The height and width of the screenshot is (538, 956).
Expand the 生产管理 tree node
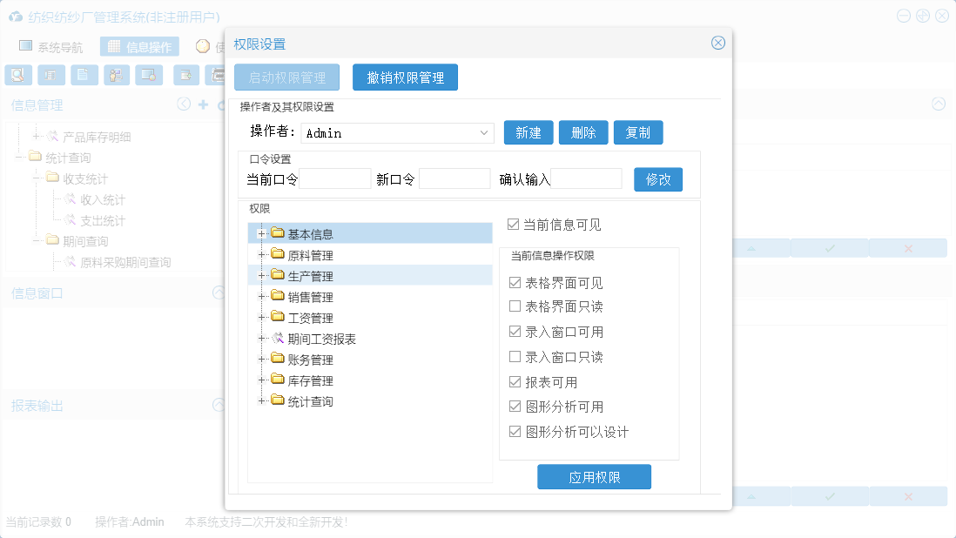click(x=261, y=276)
